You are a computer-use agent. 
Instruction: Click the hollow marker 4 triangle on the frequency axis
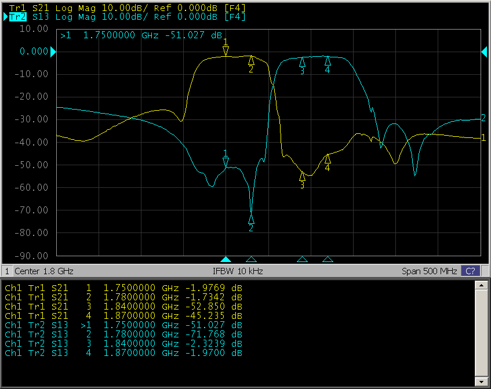[328, 259]
